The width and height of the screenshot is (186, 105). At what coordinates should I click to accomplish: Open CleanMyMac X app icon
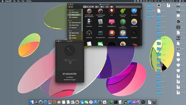(112, 22)
